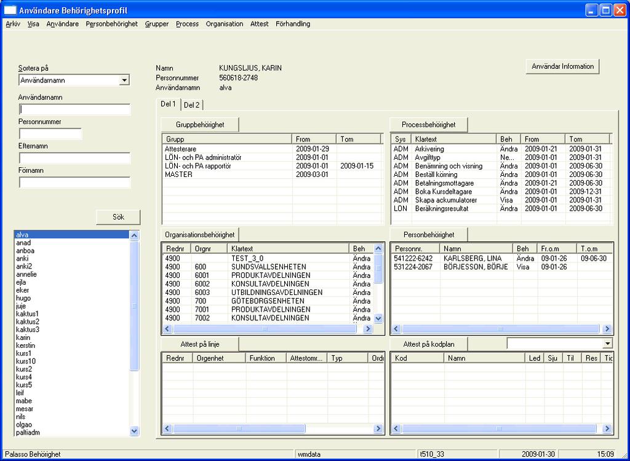
Task: Select user paltiadm in the list
Action: [72, 433]
